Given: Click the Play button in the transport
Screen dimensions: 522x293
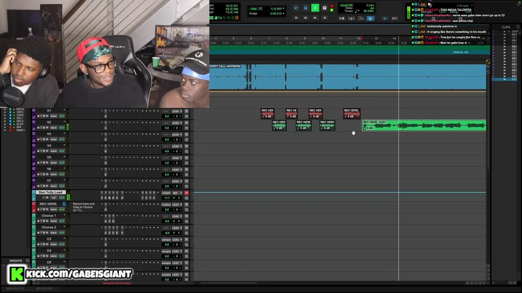Looking at the screenshot, I should pos(315,8).
